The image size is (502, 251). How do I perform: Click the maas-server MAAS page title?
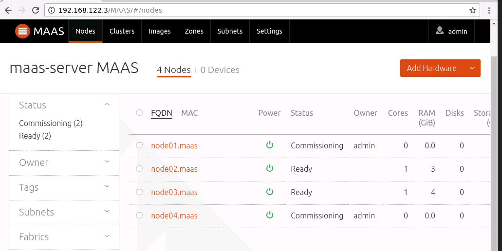point(74,68)
